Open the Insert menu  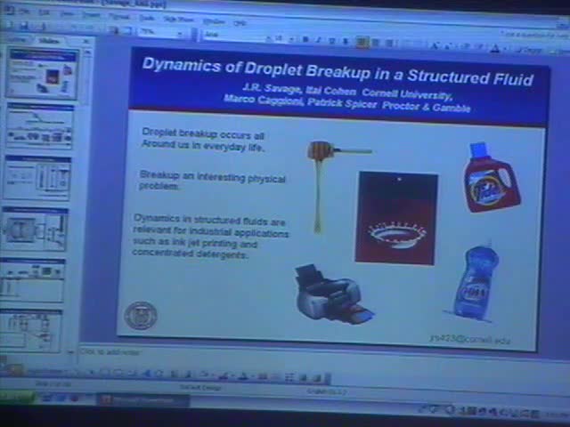[91, 15]
